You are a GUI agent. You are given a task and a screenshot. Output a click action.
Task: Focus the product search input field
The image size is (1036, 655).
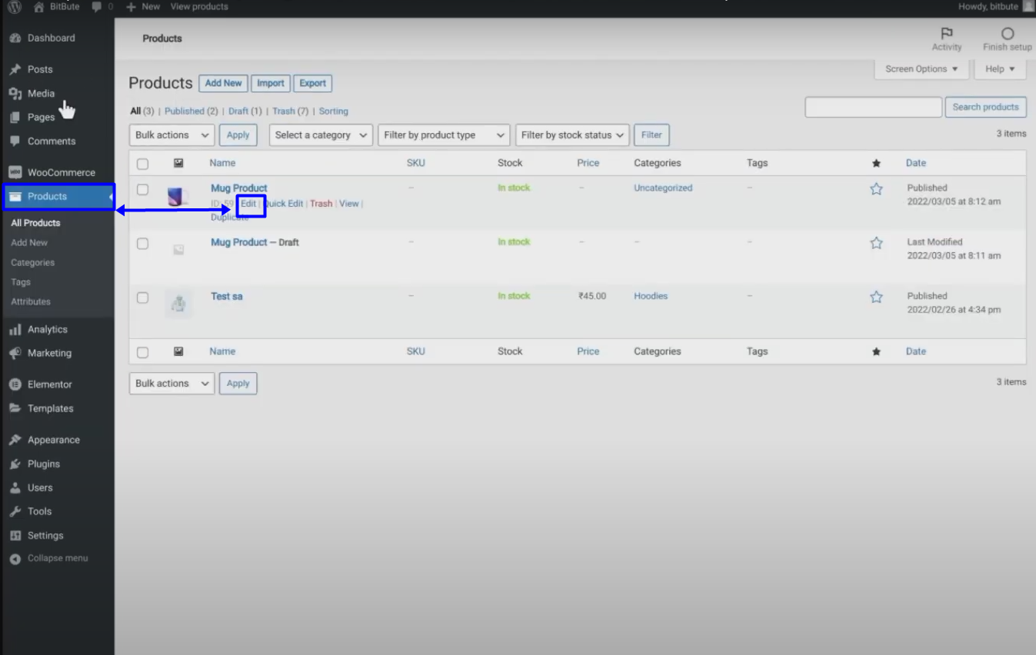click(x=873, y=107)
